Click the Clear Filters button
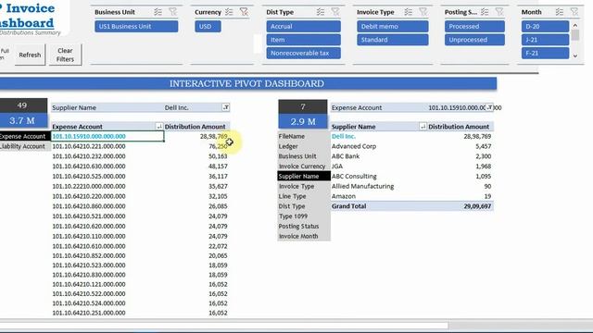This screenshot has width=593, height=333. (x=65, y=55)
